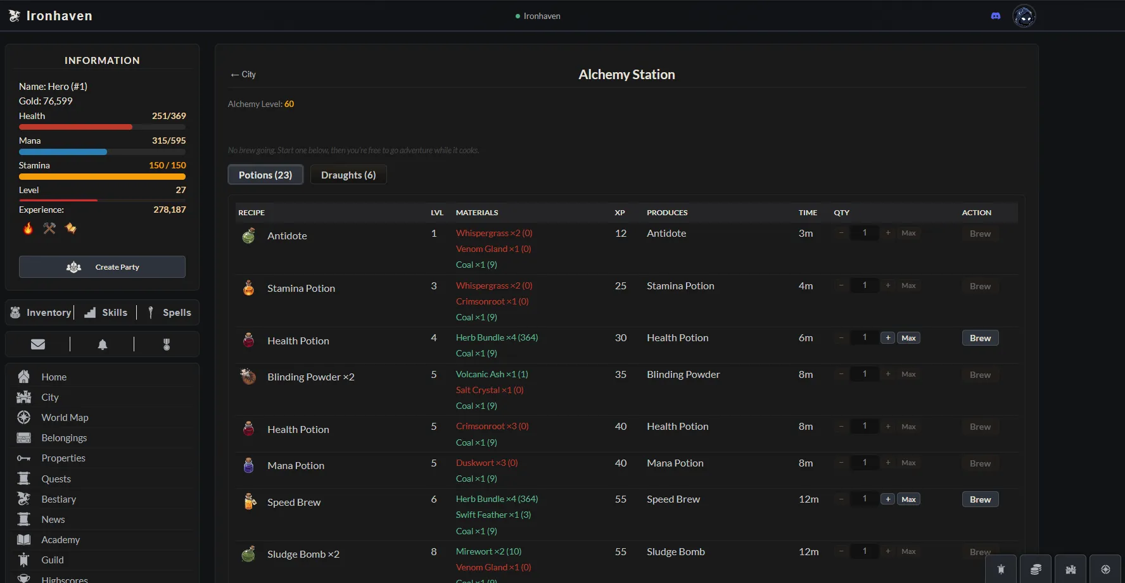Open Academy in sidebar
This screenshot has width=1125, height=583.
(102, 540)
